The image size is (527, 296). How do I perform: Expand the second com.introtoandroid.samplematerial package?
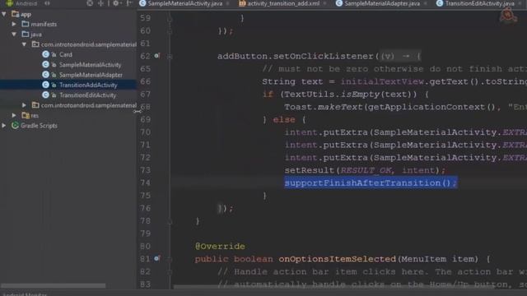coord(24,105)
